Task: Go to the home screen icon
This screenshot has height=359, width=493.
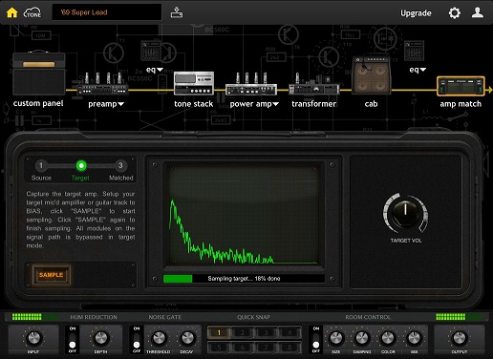Action: (12, 12)
